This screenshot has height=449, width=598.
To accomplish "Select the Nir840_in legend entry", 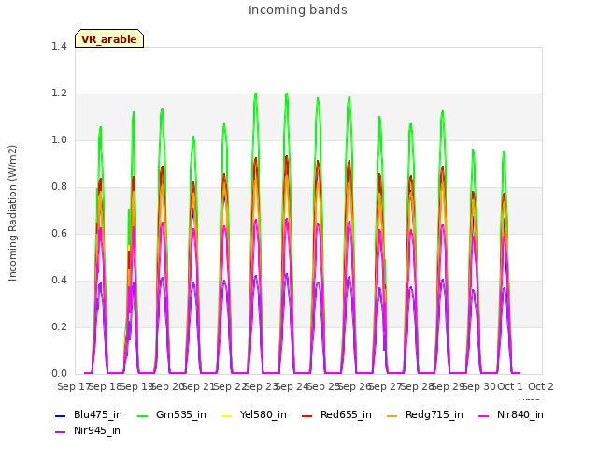I will (x=511, y=414).
